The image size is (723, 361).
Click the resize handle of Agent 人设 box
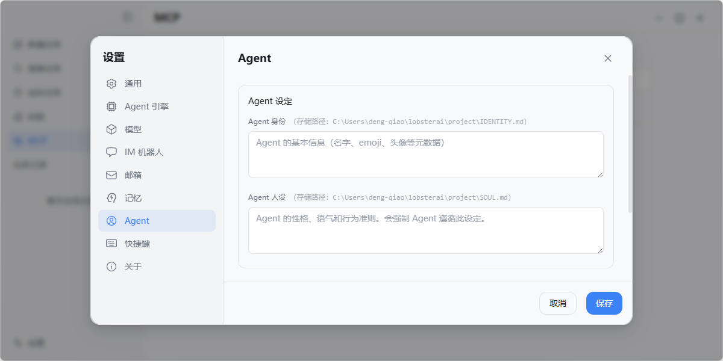(600, 250)
